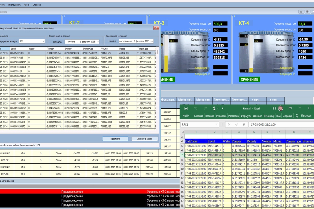Screen dimensions: 314x209
Task: Open the Вставка ribbon tab
Action: (x=210, y=116)
